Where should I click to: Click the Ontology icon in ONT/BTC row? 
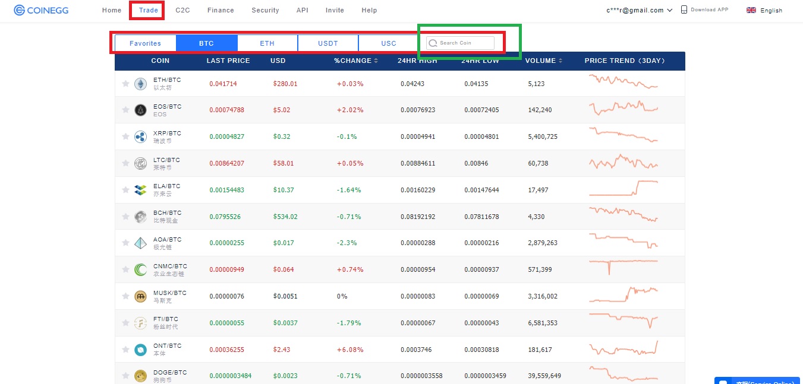(140, 350)
